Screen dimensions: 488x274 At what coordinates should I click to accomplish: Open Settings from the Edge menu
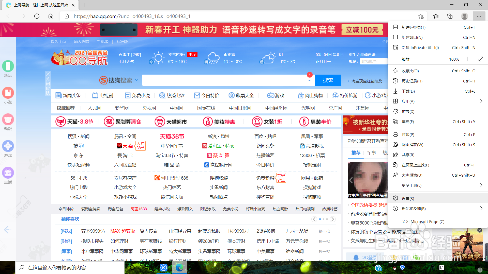coord(438,198)
